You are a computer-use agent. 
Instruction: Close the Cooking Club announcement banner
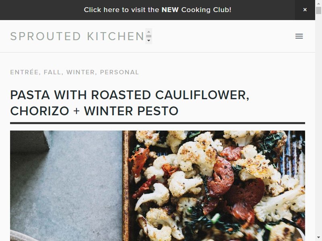(x=305, y=10)
